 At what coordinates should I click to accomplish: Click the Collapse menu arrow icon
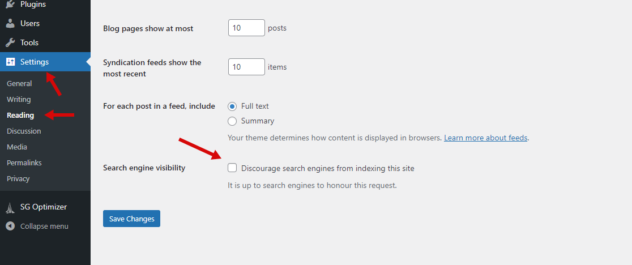point(10,226)
